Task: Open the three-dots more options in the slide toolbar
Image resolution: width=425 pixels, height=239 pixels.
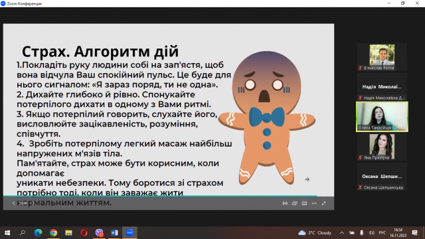Action: click(x=314, y=203)
